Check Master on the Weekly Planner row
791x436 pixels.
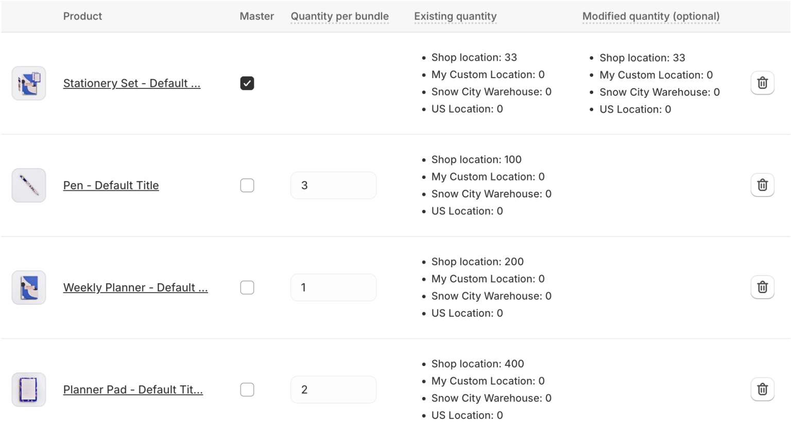(247, 287)
